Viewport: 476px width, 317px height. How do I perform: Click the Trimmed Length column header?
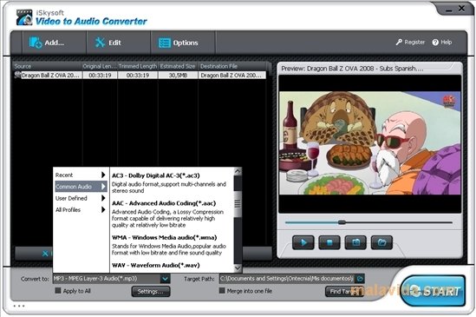pyautogui.click(x=138, y=66)
